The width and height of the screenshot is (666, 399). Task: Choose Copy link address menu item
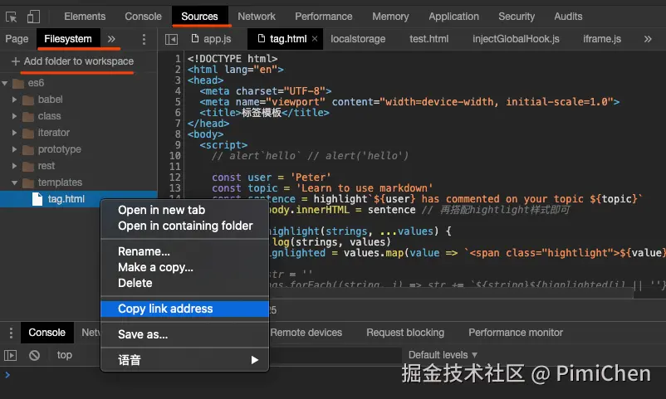point(184,309)
